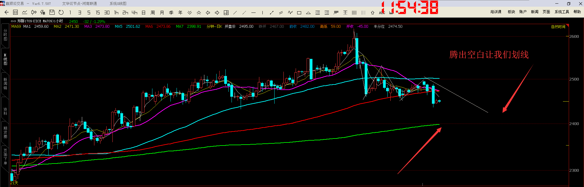Open the 分时图 side tab

point(5,35)
